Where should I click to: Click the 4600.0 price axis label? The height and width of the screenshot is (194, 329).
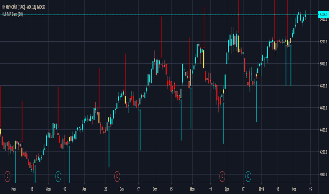click(x=323, y=108)
